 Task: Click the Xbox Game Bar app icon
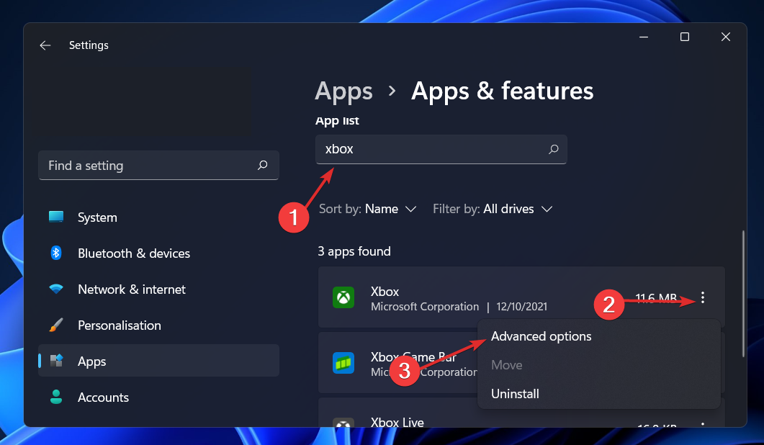click(343, 363)
